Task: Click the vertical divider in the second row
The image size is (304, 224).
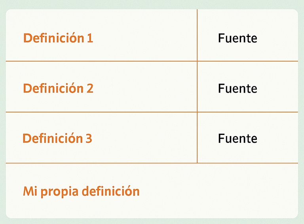Action: pos(197,87)
